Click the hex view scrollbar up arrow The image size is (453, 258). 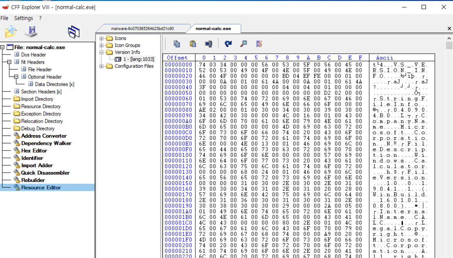tap(449, 38)
